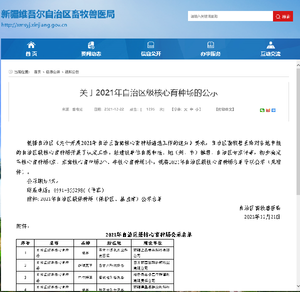Click the signature date 2021年12月21日
The width and height of the screenshot is (300, 292).
[x=262, y=217]
